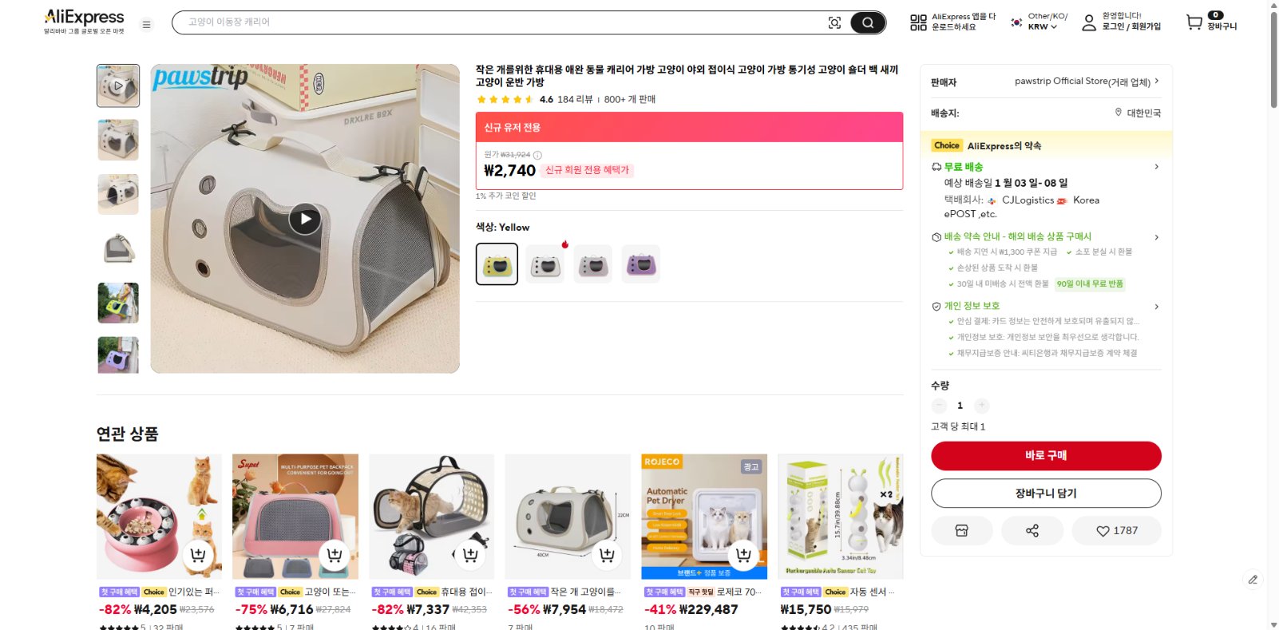Open the hamburger menu beside the logo
This screenshot has height=630, width=1279.
tap(146, 25)
